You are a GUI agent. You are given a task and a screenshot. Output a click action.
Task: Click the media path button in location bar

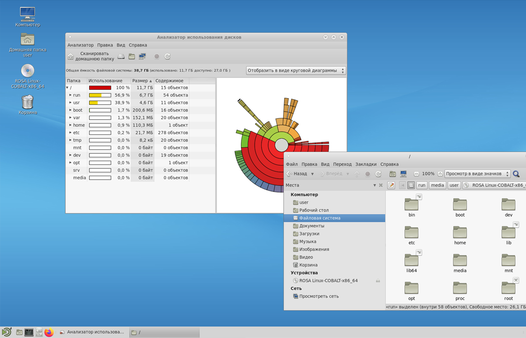click(x=437, y=185)
